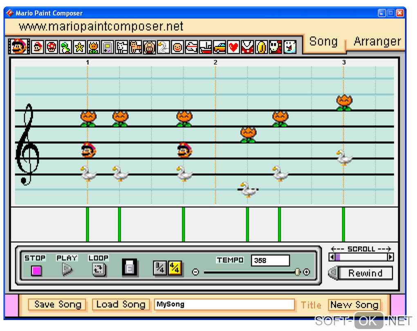This screenshot has width=417, height=331.
Task: Stop playback with the pink STOP button
Action: coord(36,271)
